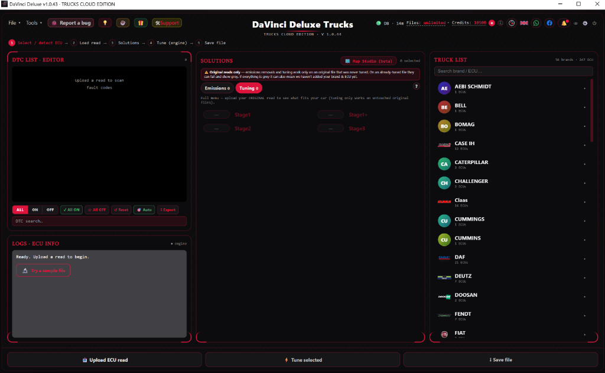Switch to the Emissions tab
The image size is (605, 373).
point(217,89)
